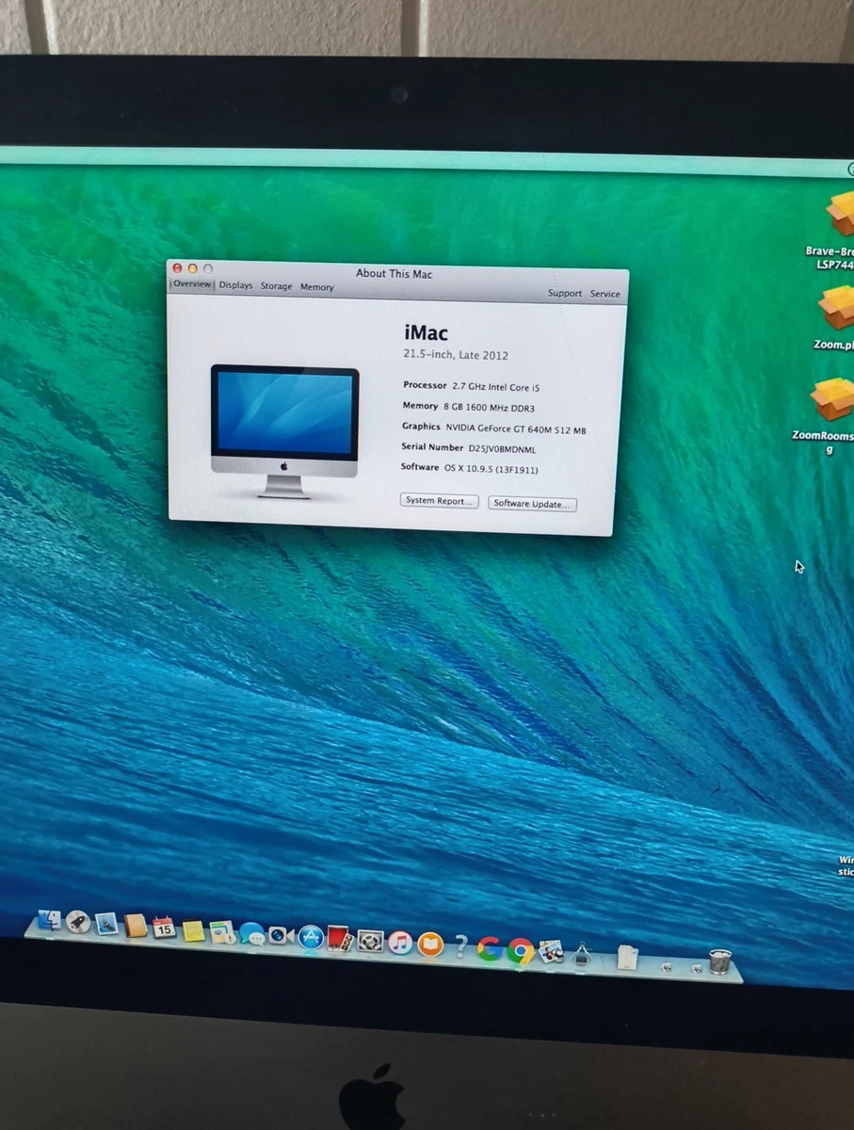Open the Support link

coord(565,293)
